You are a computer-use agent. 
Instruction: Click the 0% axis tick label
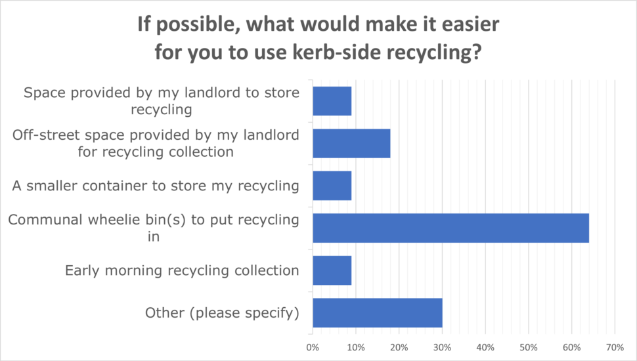click(313, 348)
